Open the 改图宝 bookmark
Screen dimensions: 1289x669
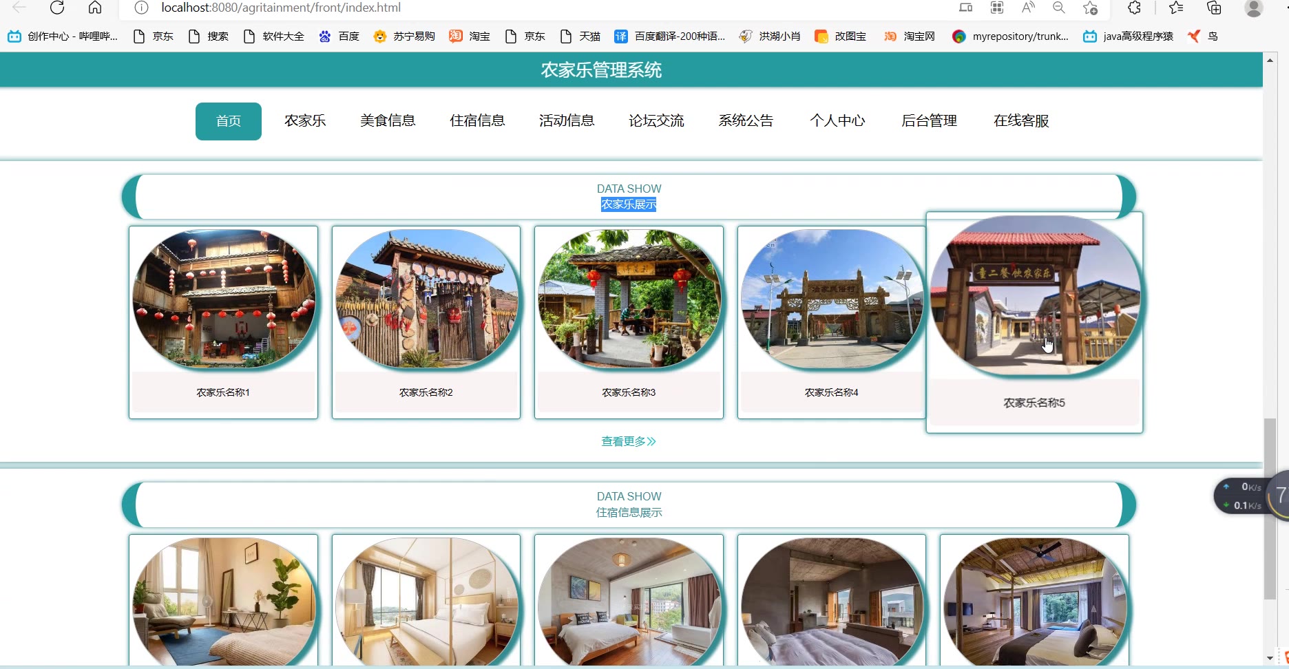[x=840, y=36]
